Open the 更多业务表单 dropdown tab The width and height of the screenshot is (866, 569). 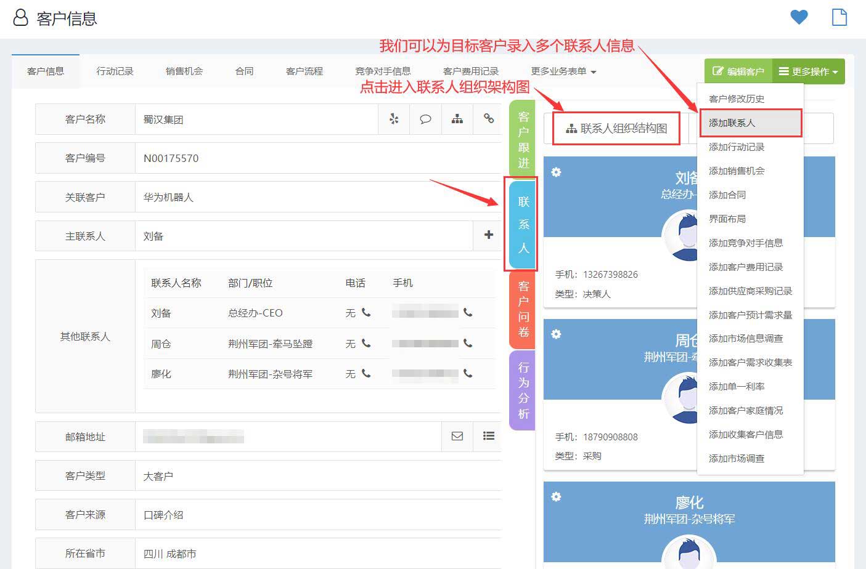coord(563,71)
